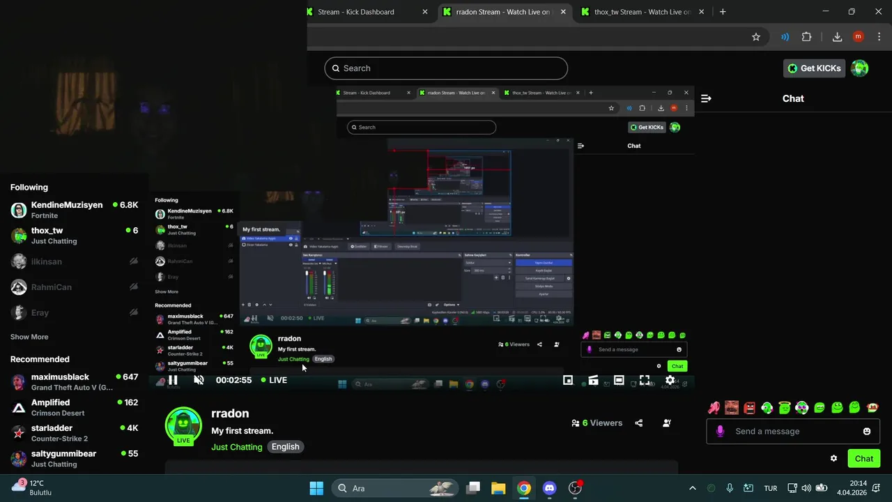Pause the rradon live stream
The height and width of the screenshot is (502, 892).
tap(173, 380)
